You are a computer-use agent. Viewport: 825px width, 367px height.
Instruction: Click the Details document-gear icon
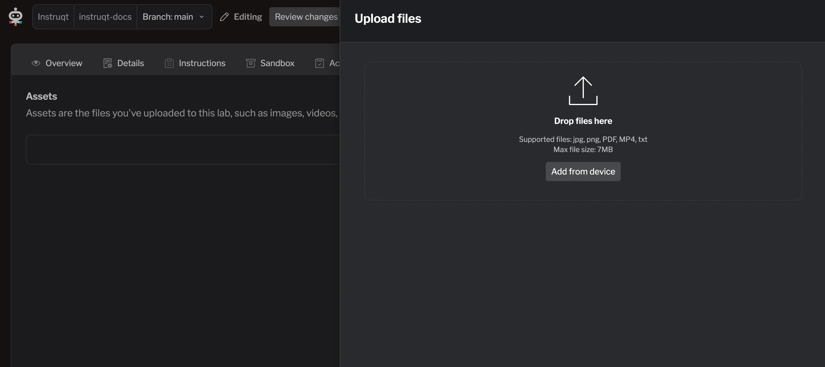point(108,63)
